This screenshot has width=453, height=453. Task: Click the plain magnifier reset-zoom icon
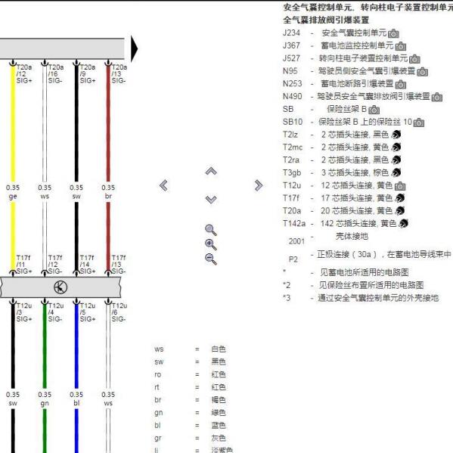[x=210, y=230]
